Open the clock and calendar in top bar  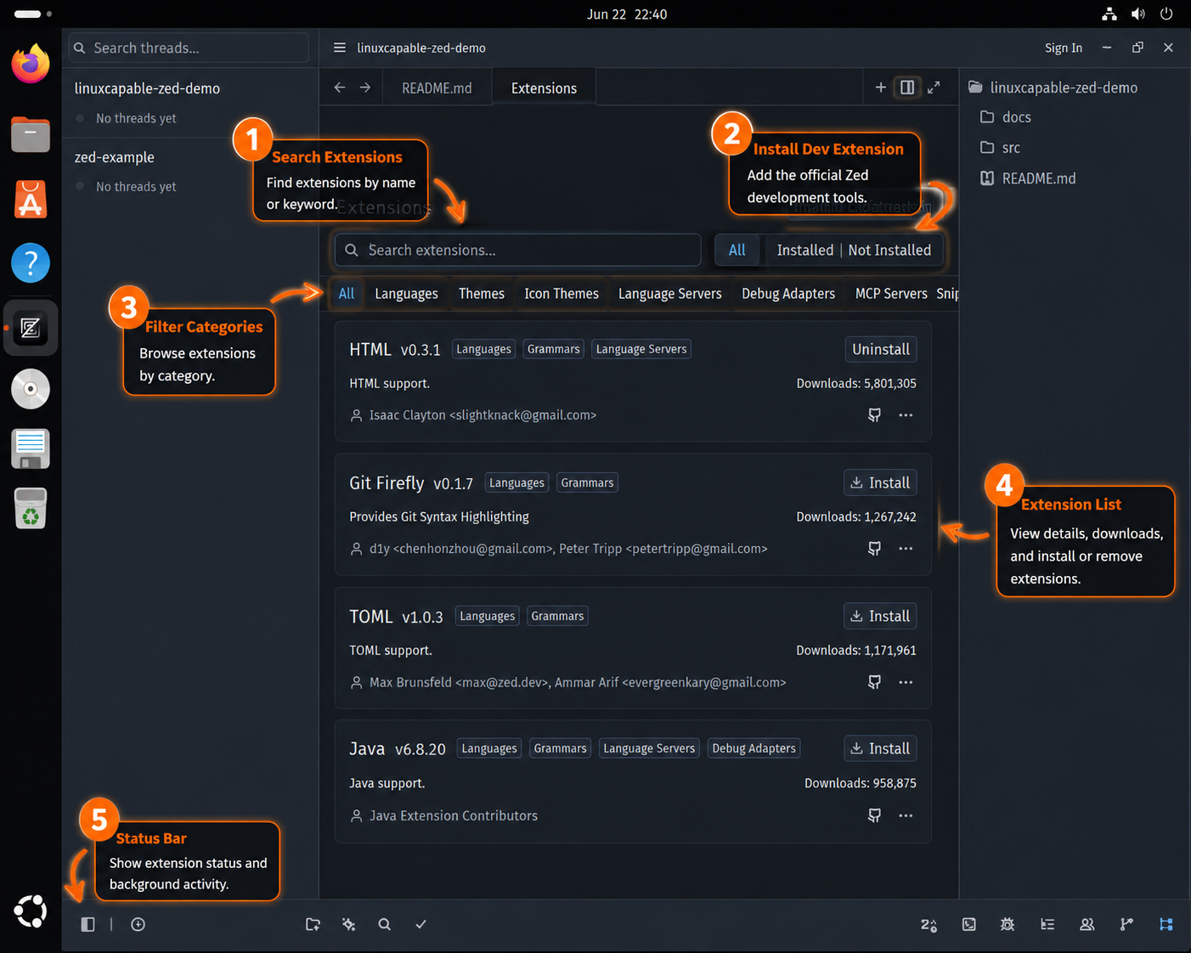point(627,14)
